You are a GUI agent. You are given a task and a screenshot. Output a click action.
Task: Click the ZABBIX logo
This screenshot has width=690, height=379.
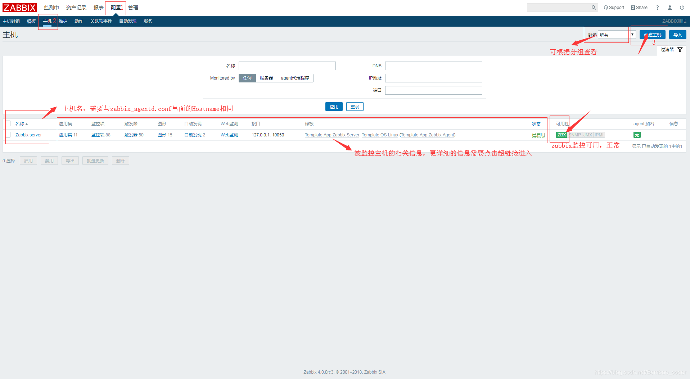(19, 8)
